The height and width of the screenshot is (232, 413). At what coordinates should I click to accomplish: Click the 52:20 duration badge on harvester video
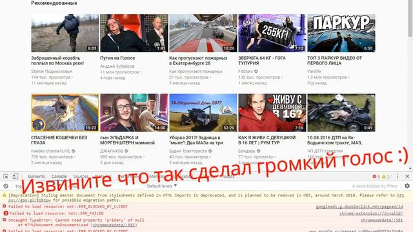pos(229,128)
